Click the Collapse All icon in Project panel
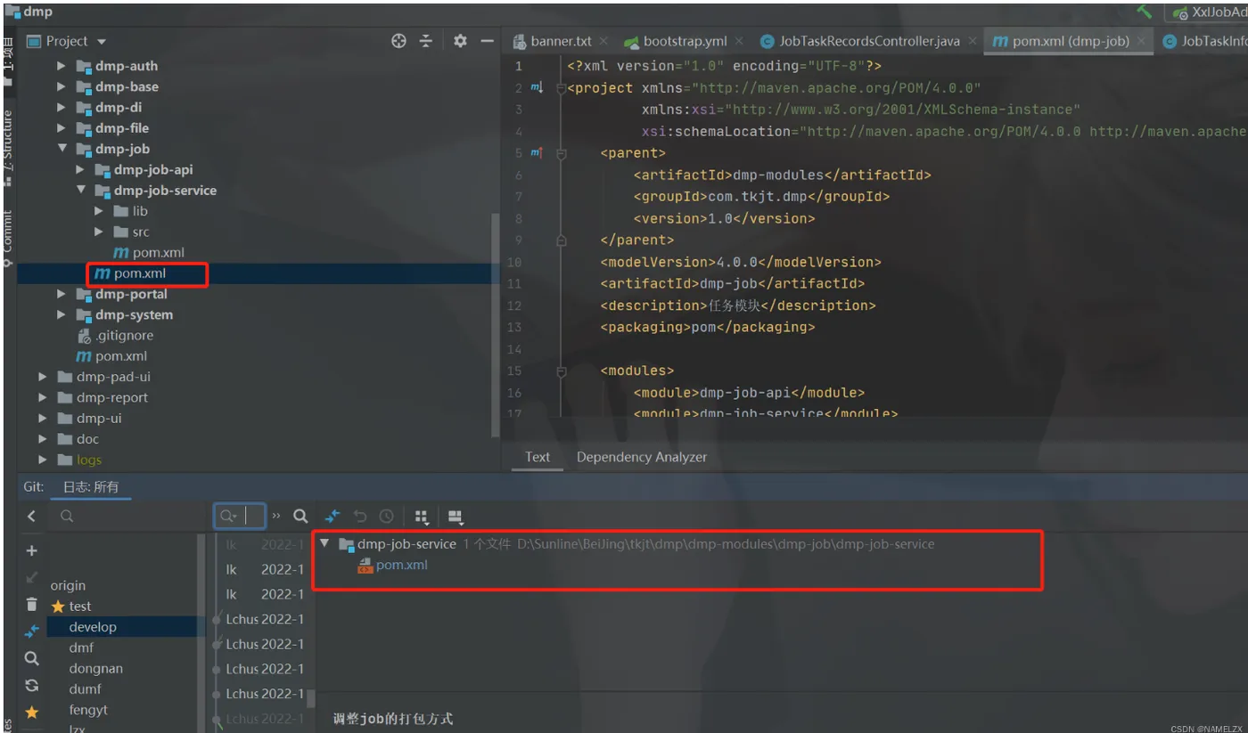Screen dimensions: 1248x733 pyautogui.click(x=426, y=41)
